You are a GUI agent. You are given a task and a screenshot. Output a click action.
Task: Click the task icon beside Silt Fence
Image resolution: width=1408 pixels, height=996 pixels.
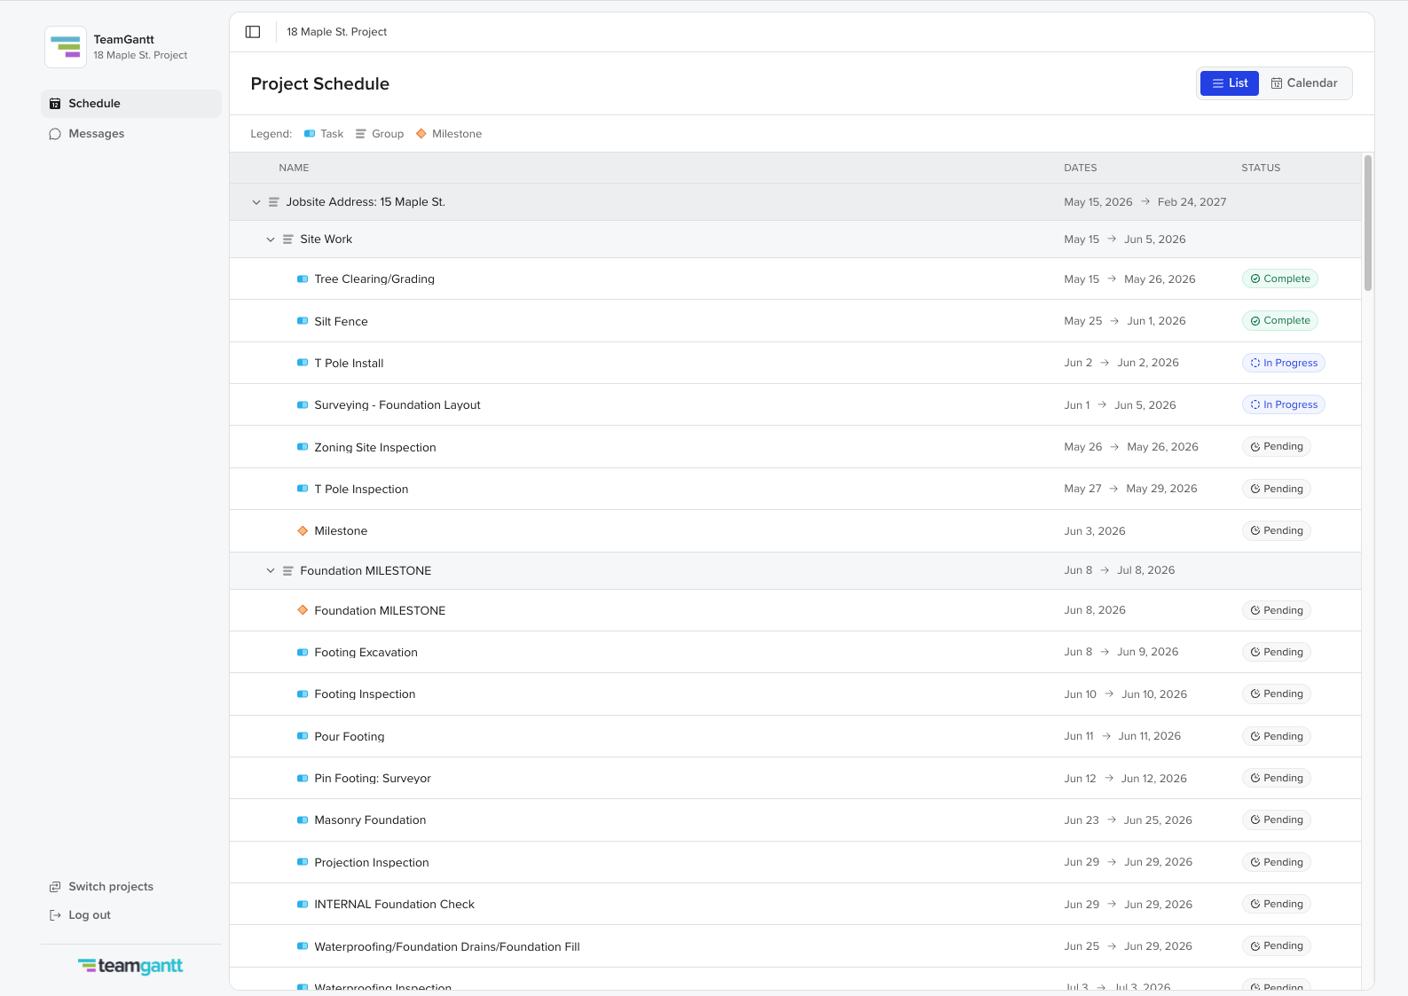(x=303, y=321)
